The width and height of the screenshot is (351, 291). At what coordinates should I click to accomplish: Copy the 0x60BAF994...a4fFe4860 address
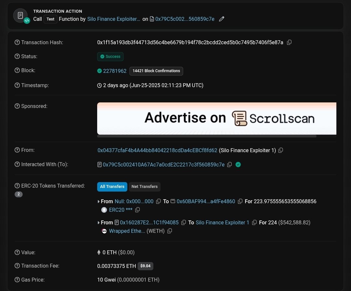click(240, 201)
